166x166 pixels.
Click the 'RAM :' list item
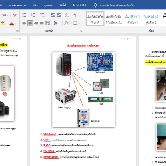pos(67,145)
